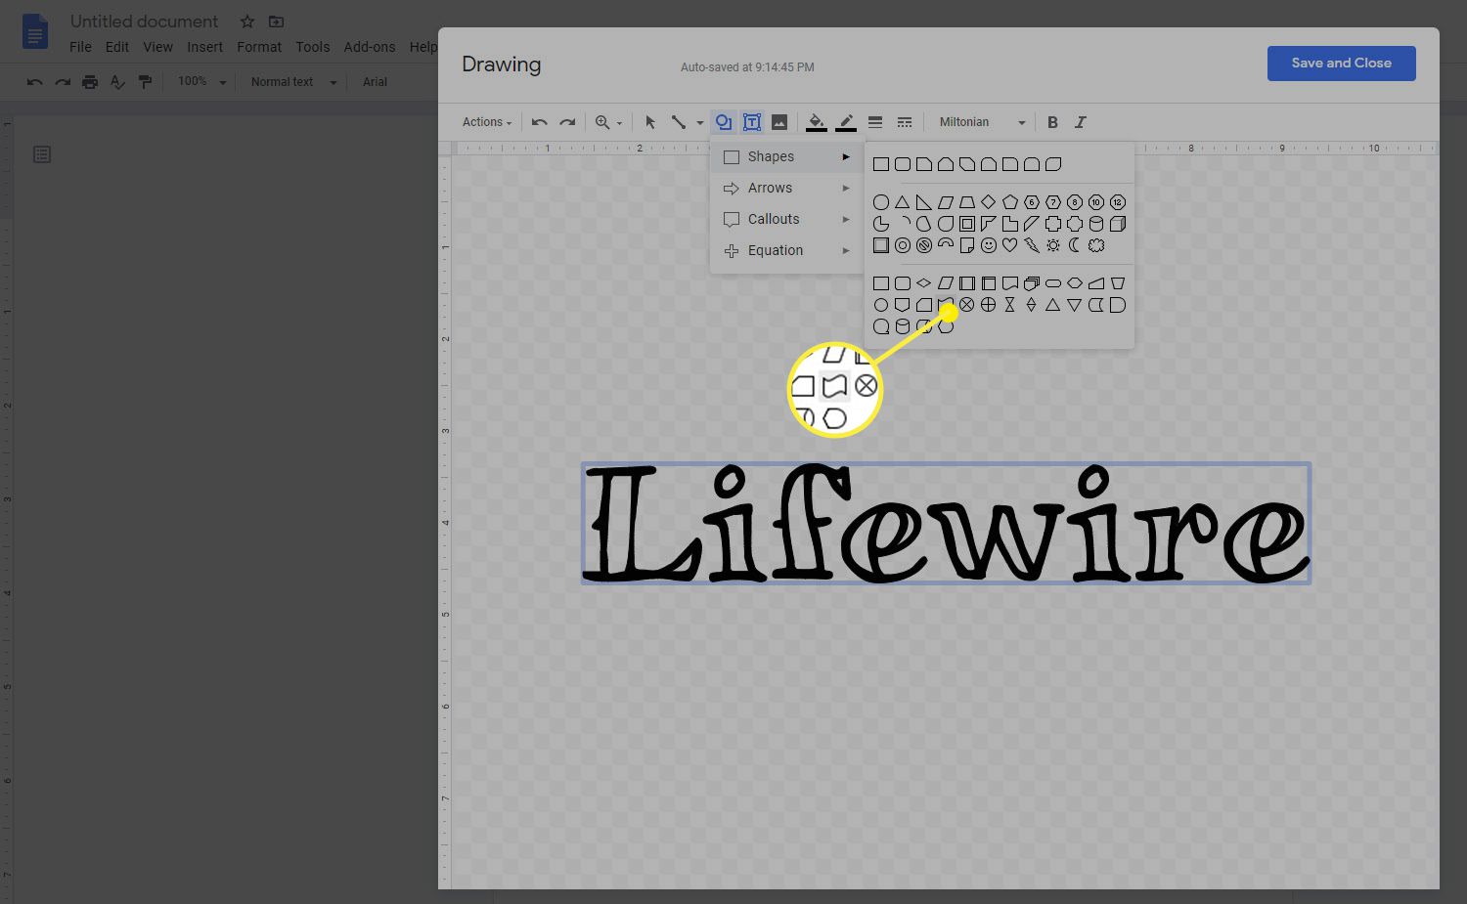Open the border color picker
1467x904 pixels.
point(846,122)
